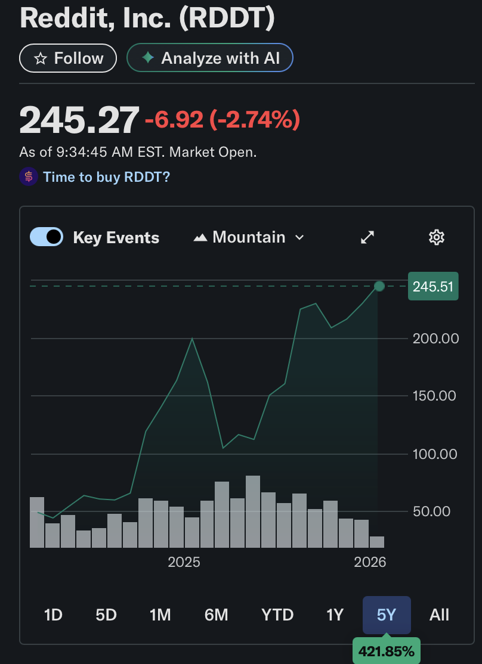The image size is (482, 664).
Task: Select the 1D time range
Action: [x=54, y=615]
